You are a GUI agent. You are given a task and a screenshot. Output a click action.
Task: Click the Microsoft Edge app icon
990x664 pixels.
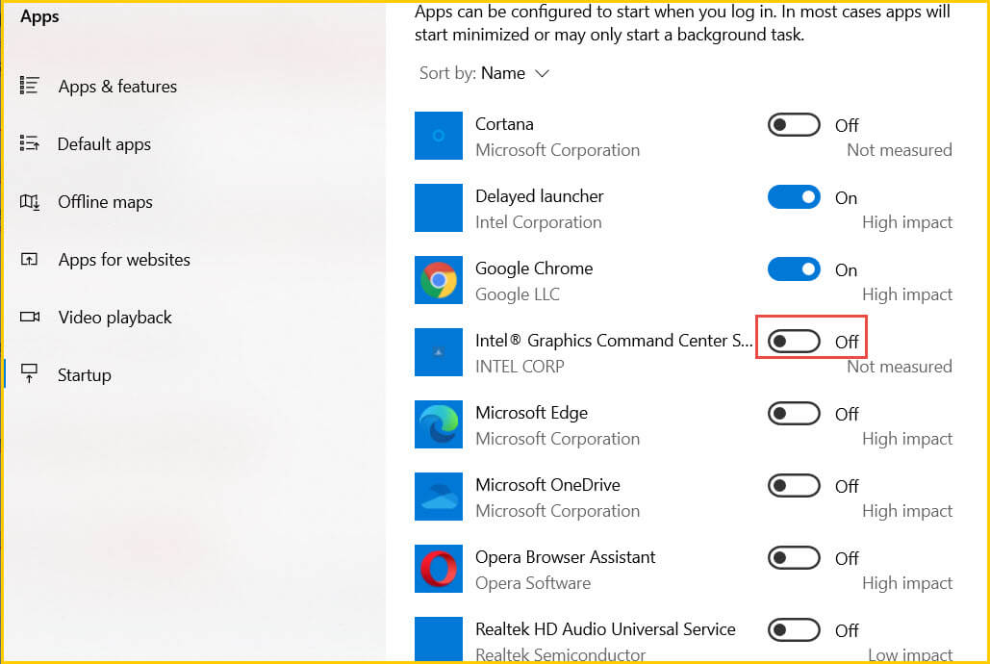pos(439,424)
